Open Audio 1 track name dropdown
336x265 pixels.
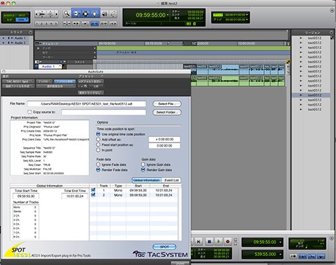click(x=60, y=67)
